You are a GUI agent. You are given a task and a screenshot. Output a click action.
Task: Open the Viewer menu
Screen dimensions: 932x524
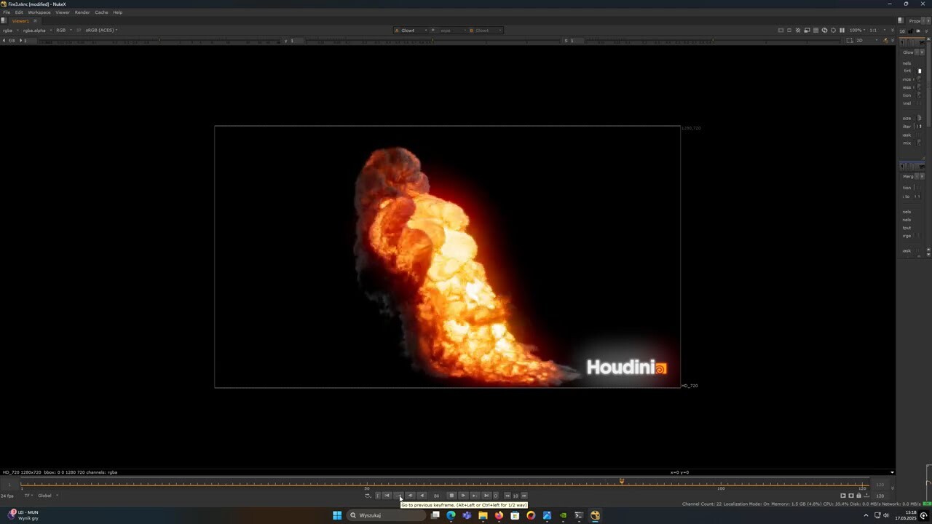[62, 12]
